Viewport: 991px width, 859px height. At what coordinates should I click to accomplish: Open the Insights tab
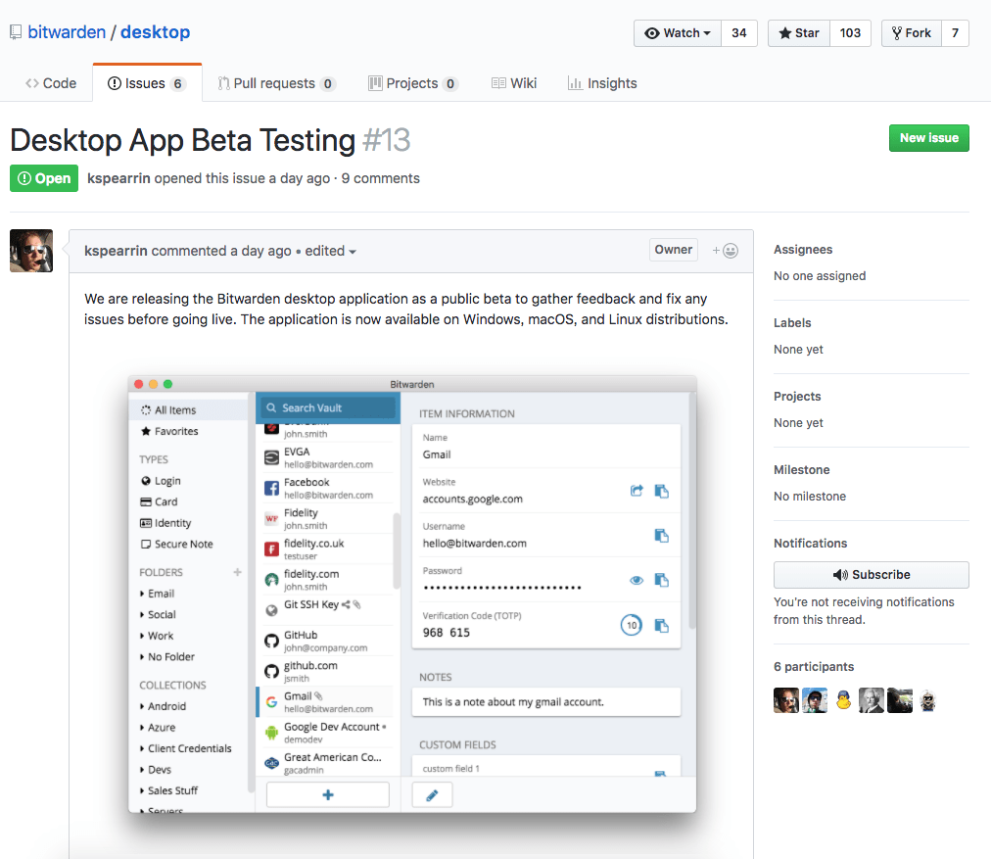602,83
